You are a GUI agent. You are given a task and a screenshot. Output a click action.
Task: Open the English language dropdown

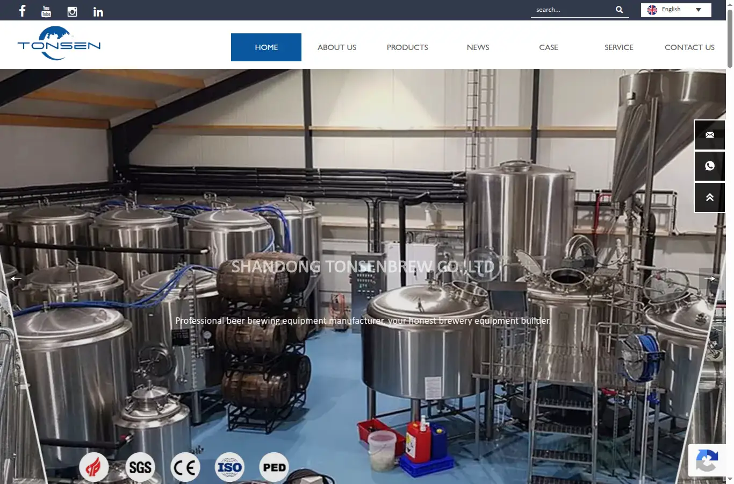(676, 10)
